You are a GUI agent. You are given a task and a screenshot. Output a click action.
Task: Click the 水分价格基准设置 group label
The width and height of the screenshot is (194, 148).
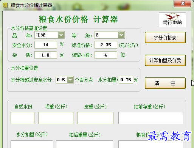point(29,28)
